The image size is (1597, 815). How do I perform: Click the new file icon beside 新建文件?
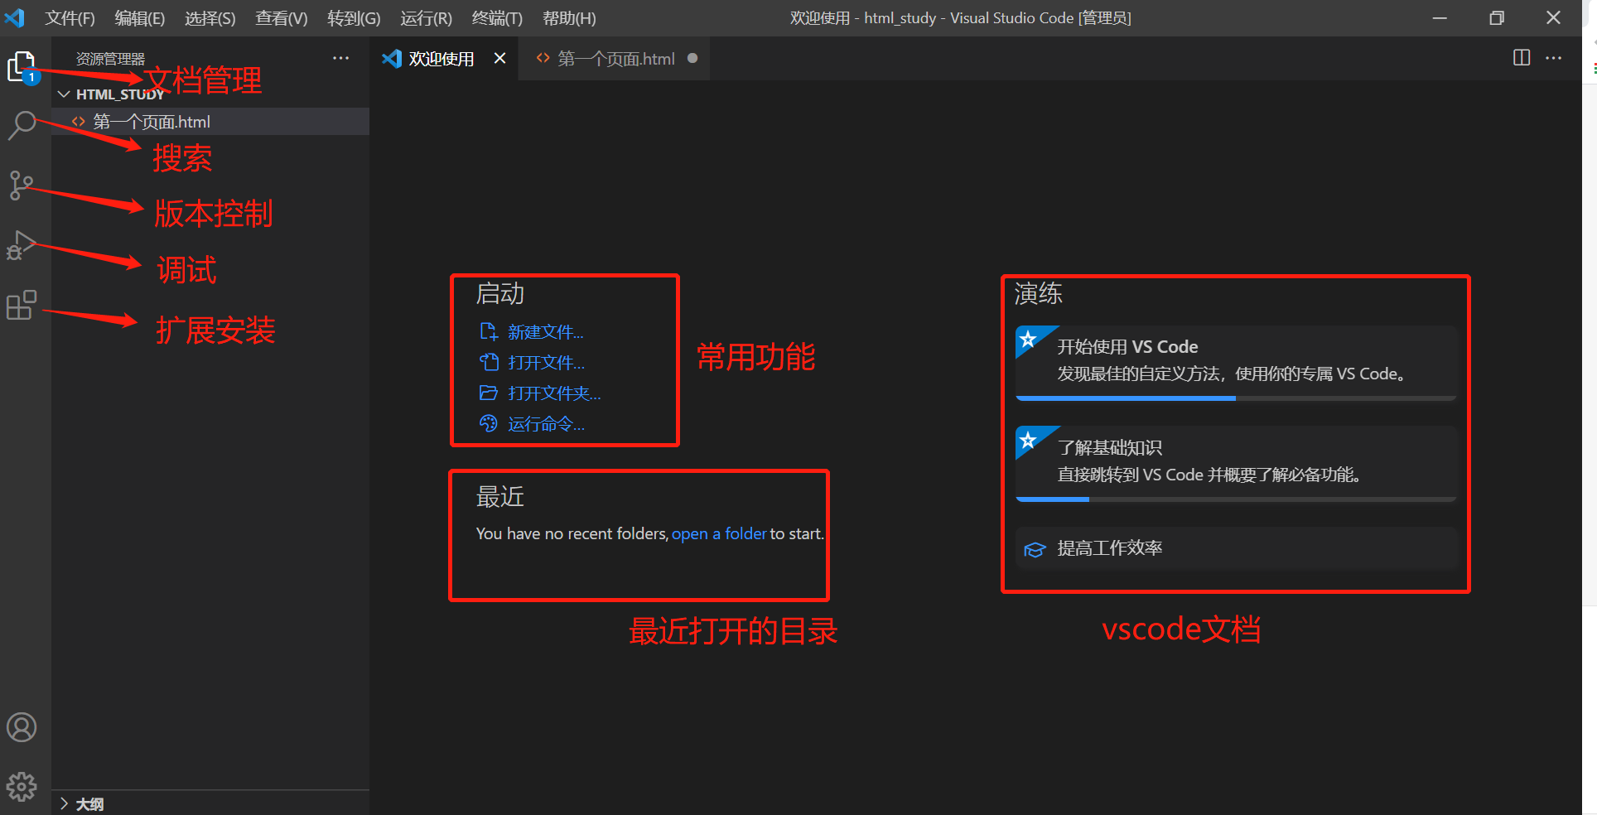[x=489, y=332]
